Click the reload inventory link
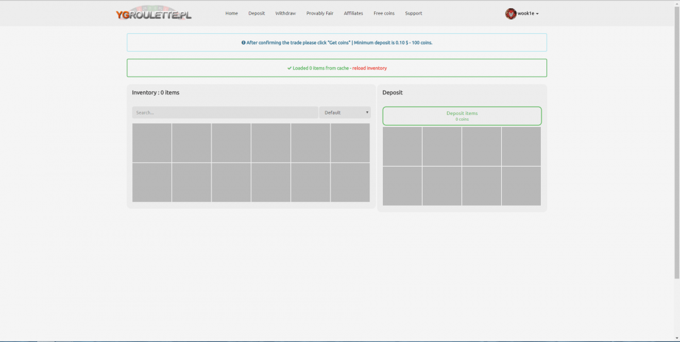Viewport: 680px width, 342px height. (369, 68)
